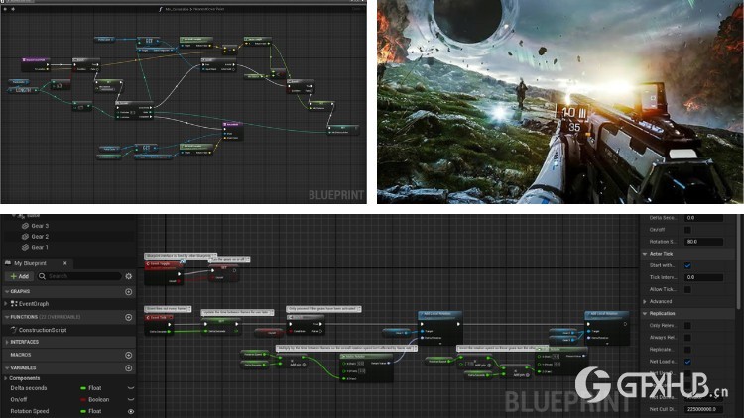Select the second Add Local Rotation node
Screen dimensions: 744x418
(607, 328)
